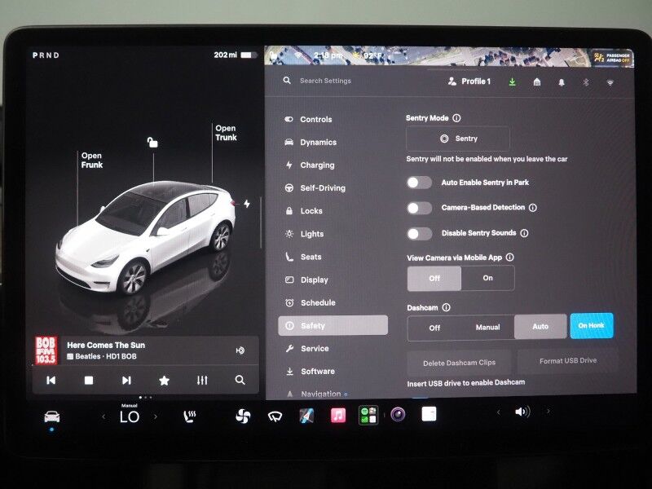
Task: Open the HomeLink garage icon
Action: click(537, 82)
